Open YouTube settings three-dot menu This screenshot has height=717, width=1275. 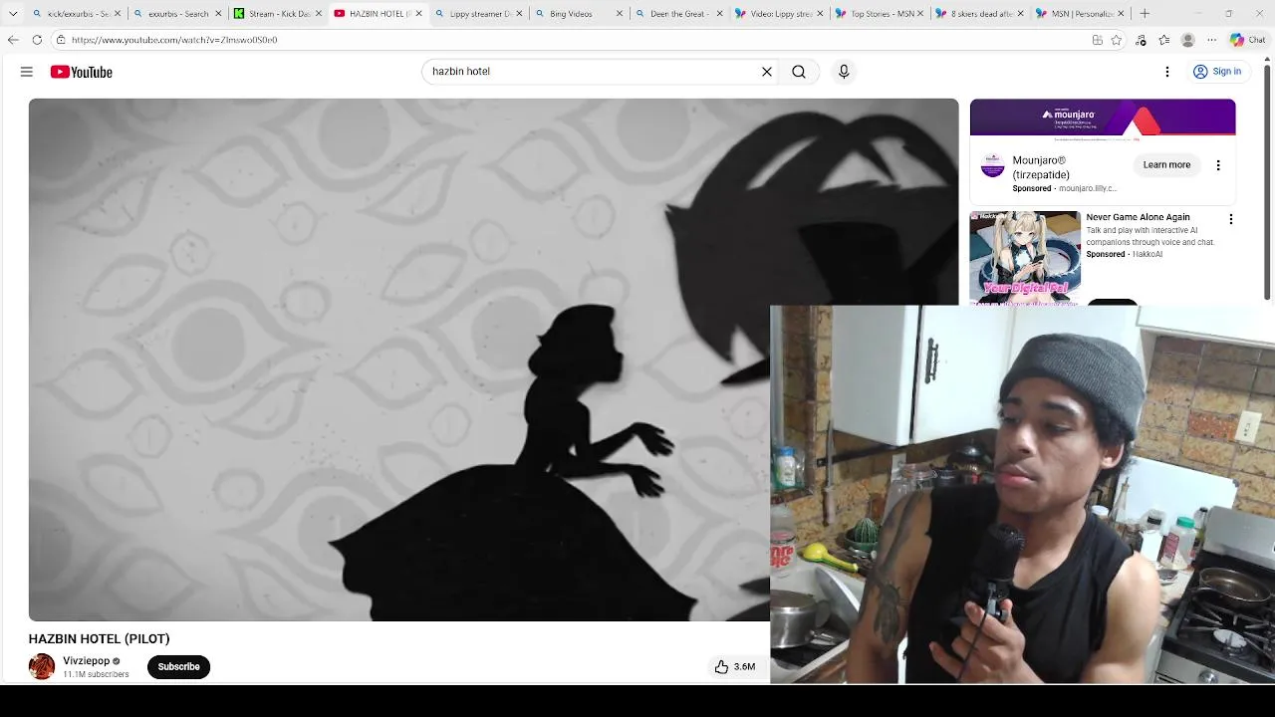[x=1167, y=72]
